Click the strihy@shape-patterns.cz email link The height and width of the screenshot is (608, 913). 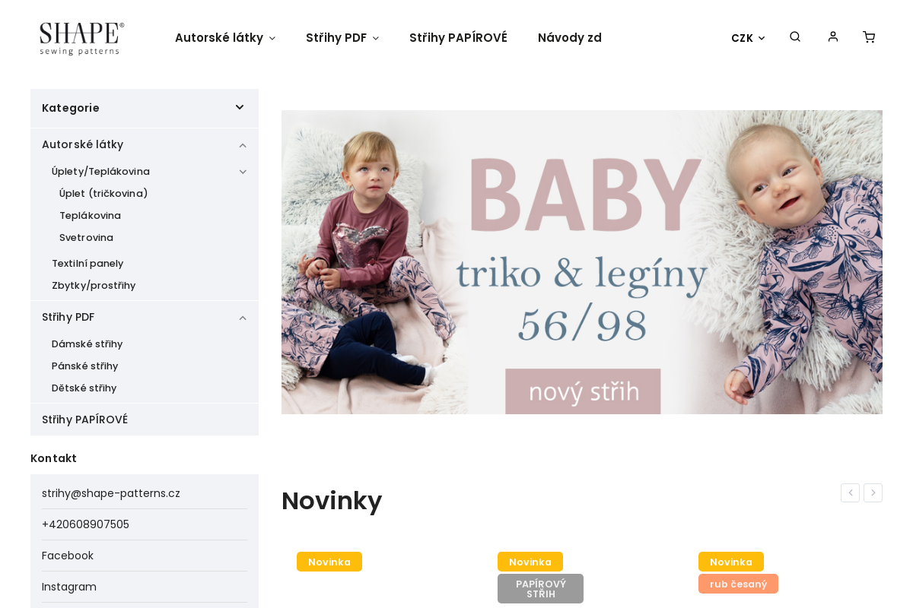[x=111, y=493]
